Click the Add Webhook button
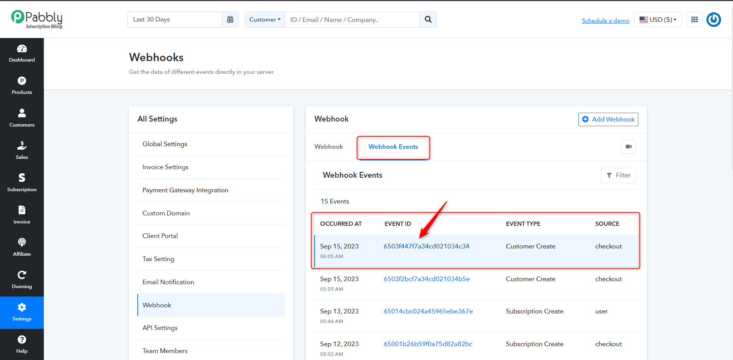This screenshot has height=360, width=733. click(608, 119)
